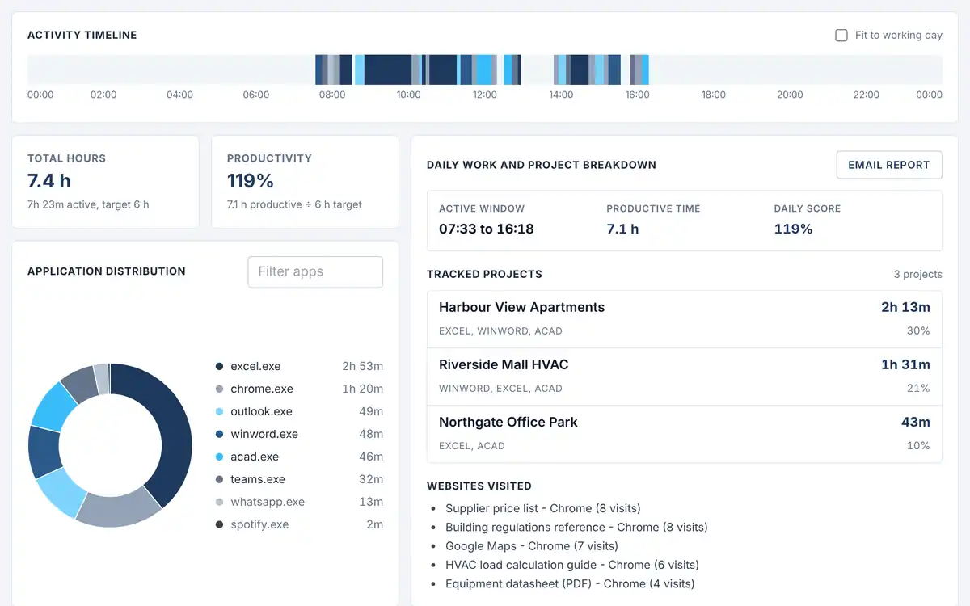Click whatsapp.exe in the app legend

(x=268, y=502)
